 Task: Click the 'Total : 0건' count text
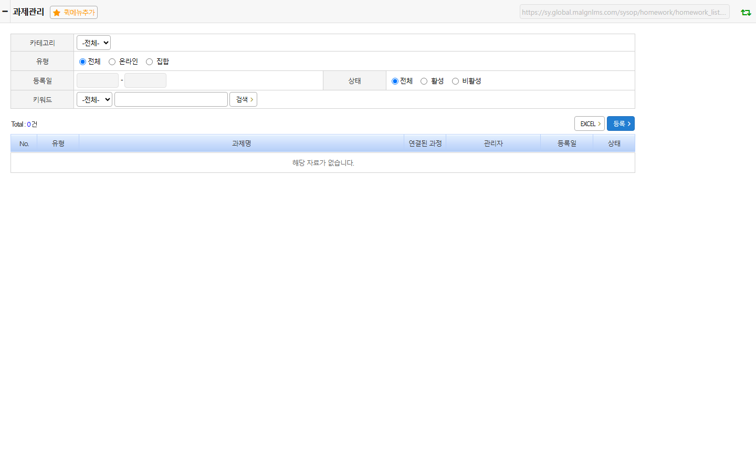coord(24,124)
